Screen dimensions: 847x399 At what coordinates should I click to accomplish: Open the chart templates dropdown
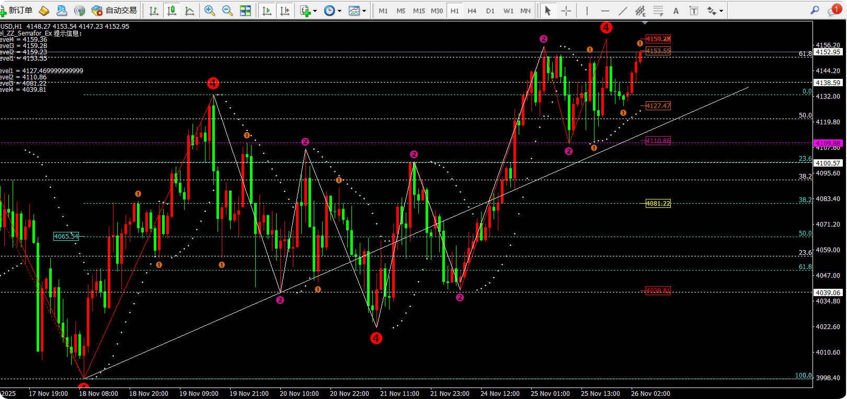click(357, 10)
